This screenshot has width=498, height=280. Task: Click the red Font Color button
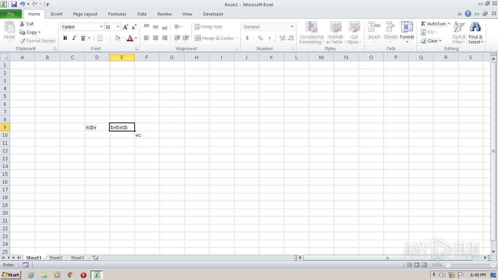130,38
